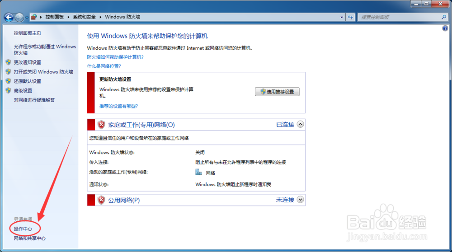Image resolution: width=452 pixels, height=252 pixels.
Task: Go back with the Back arrow button
Action: click(x=9, y=17)
